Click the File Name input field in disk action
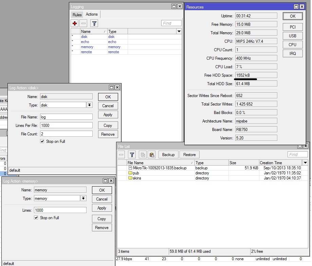The width and height of the screenshot is (312, 266). [66, 117]
